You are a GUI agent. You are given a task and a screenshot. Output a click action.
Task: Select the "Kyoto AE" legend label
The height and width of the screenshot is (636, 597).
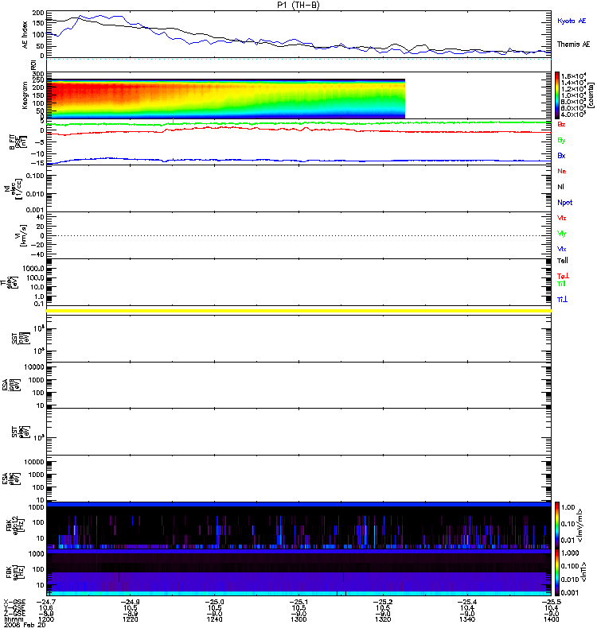(x=572, y=21)
